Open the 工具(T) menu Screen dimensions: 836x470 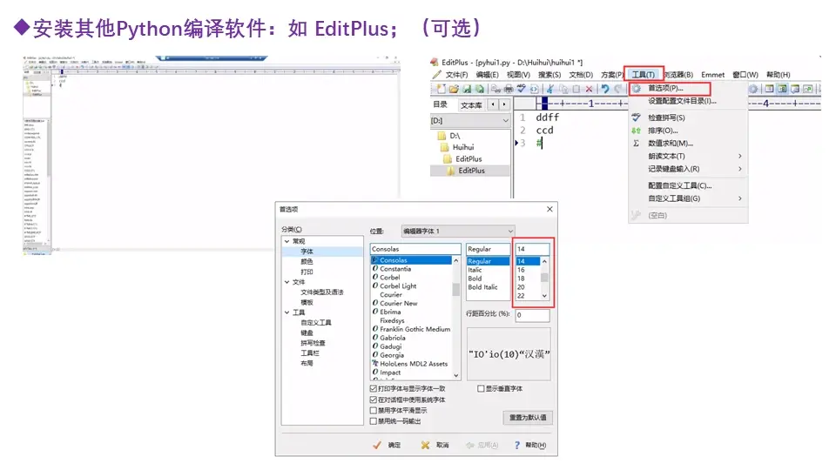click(644, 75)
